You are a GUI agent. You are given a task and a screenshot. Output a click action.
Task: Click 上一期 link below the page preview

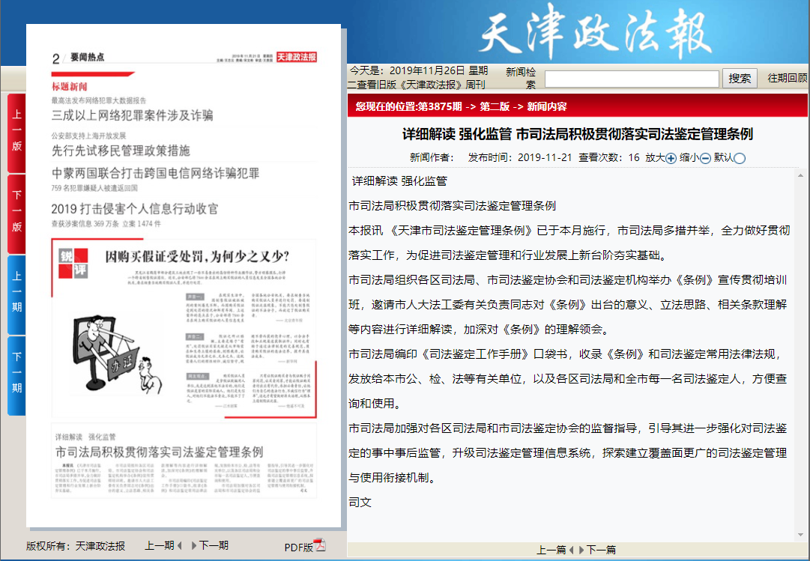[x=159, y=545]
